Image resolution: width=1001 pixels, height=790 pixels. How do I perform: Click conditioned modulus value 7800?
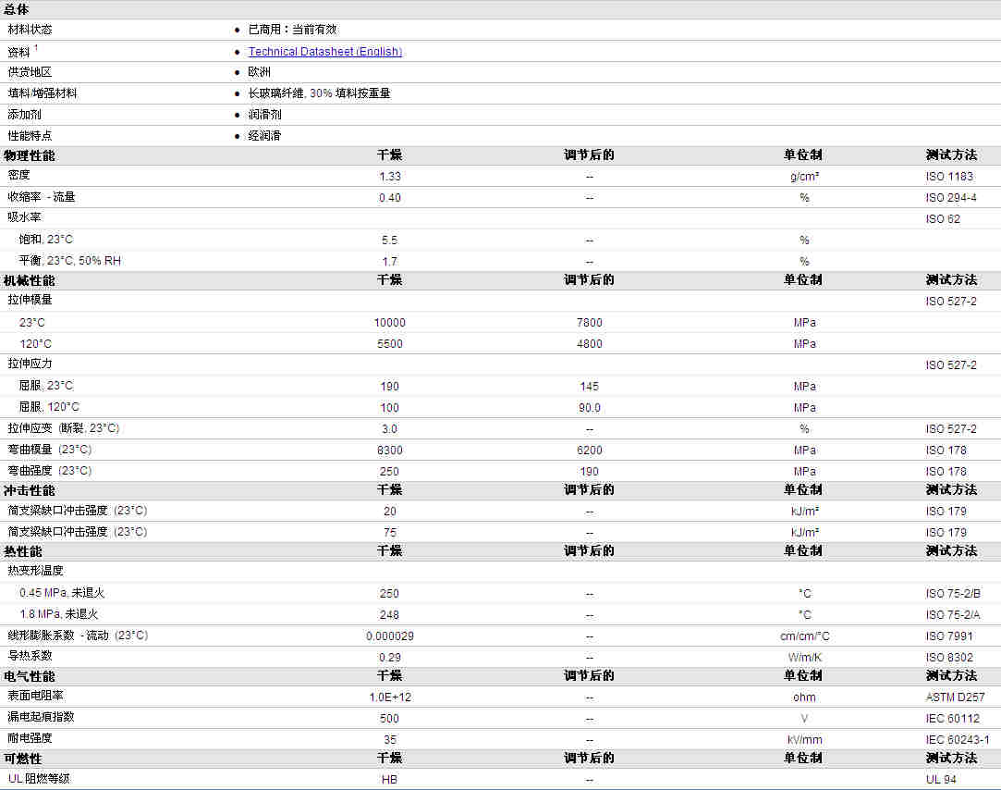pyautogui.click(x=590, y=323)
